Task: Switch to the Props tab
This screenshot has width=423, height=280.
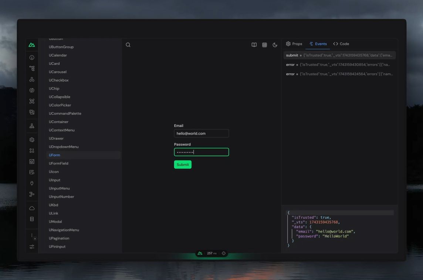Action: click(x=294, y=44)
